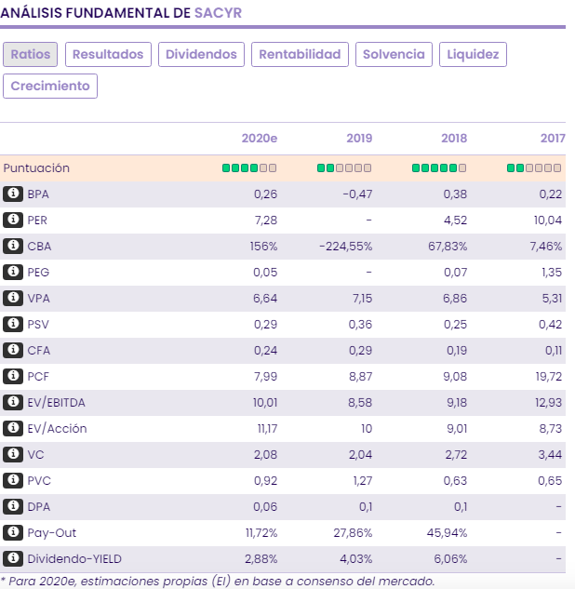The width and height of the screenshot is (575, 589).
Task: Click the 2020e score rating squares
Action: point(248,168)
